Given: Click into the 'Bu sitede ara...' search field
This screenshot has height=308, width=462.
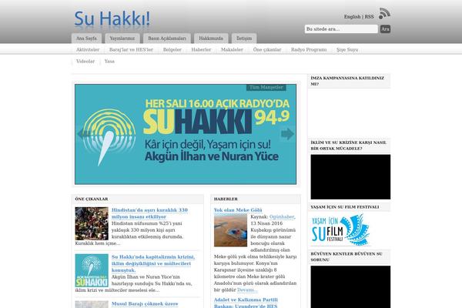Looking at the screenshot, I should point(341,29).
